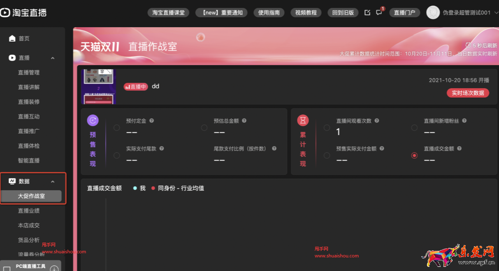Click the 直播中 status badge
The image size is (499, 271).
(x=135, y=86)
